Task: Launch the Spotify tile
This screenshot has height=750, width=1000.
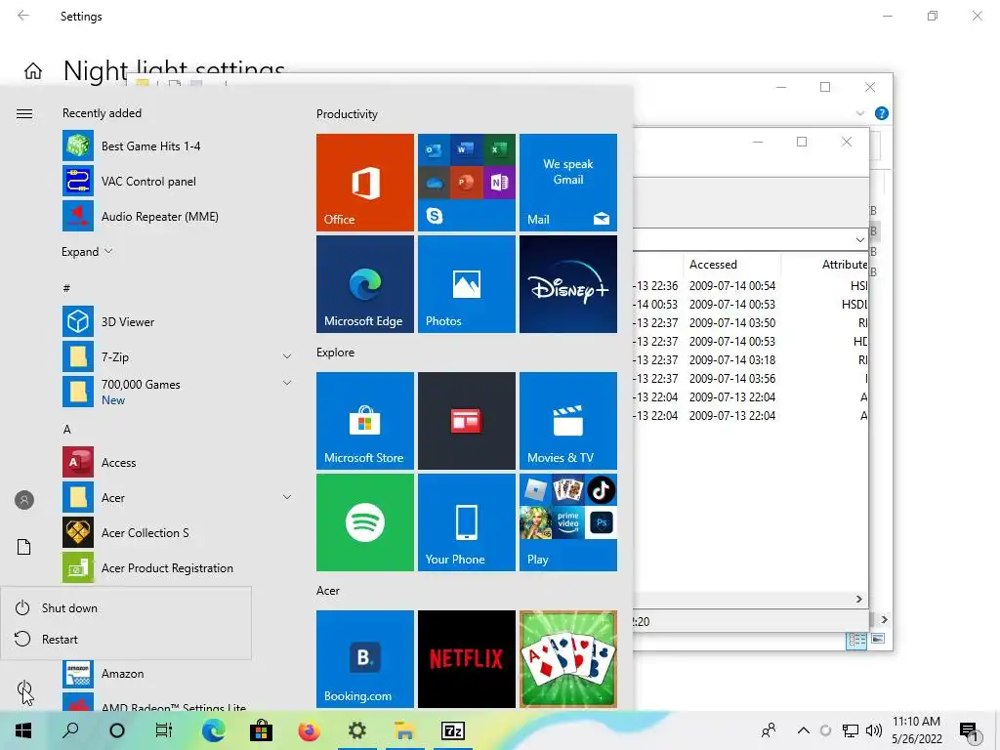Action: pos(365,522)
